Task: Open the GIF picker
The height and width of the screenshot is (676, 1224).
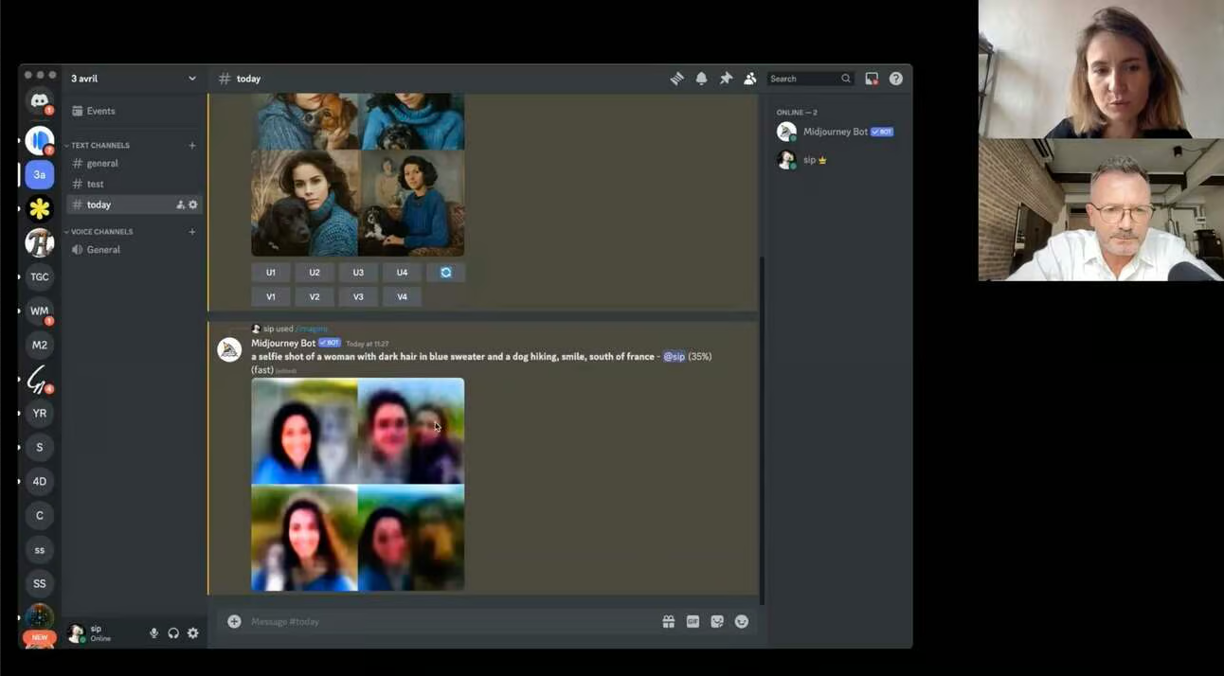Action: [693, 621]
